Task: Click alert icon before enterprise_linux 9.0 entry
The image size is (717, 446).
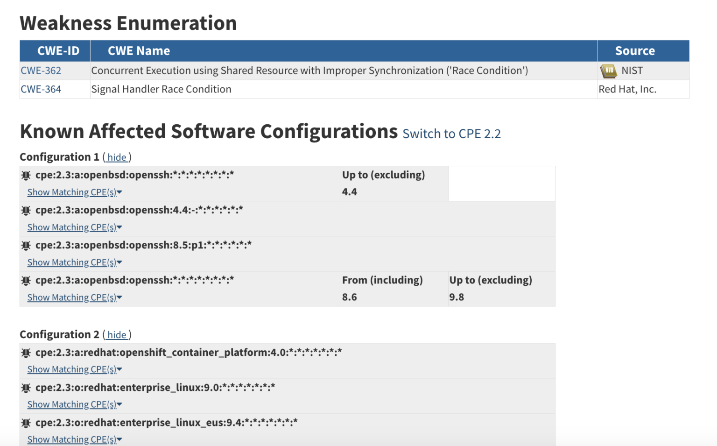Action: (26, 387)
